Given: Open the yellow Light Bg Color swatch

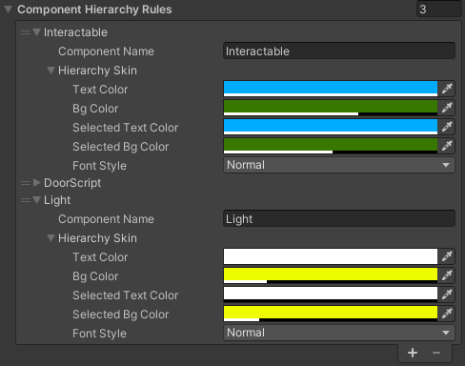Looking at the screenshot, I should pos(331,275).
